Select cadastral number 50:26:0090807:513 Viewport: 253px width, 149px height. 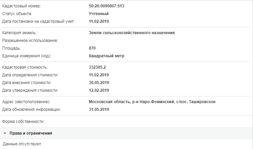pyautogui.click(x=107, y=6)
